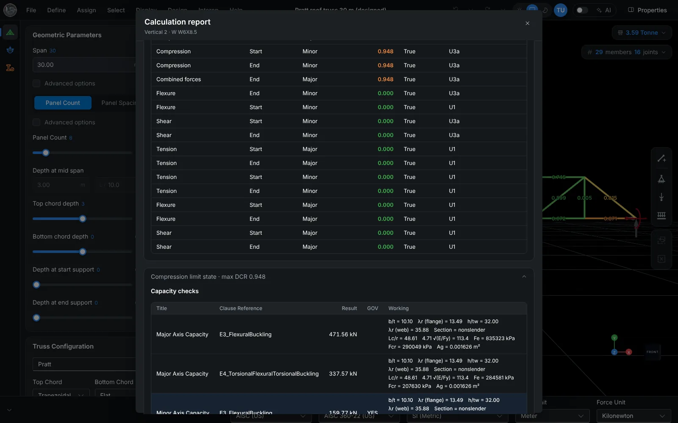
Task: Open the Meter length unit dropdown
Action: pos(553,416)
